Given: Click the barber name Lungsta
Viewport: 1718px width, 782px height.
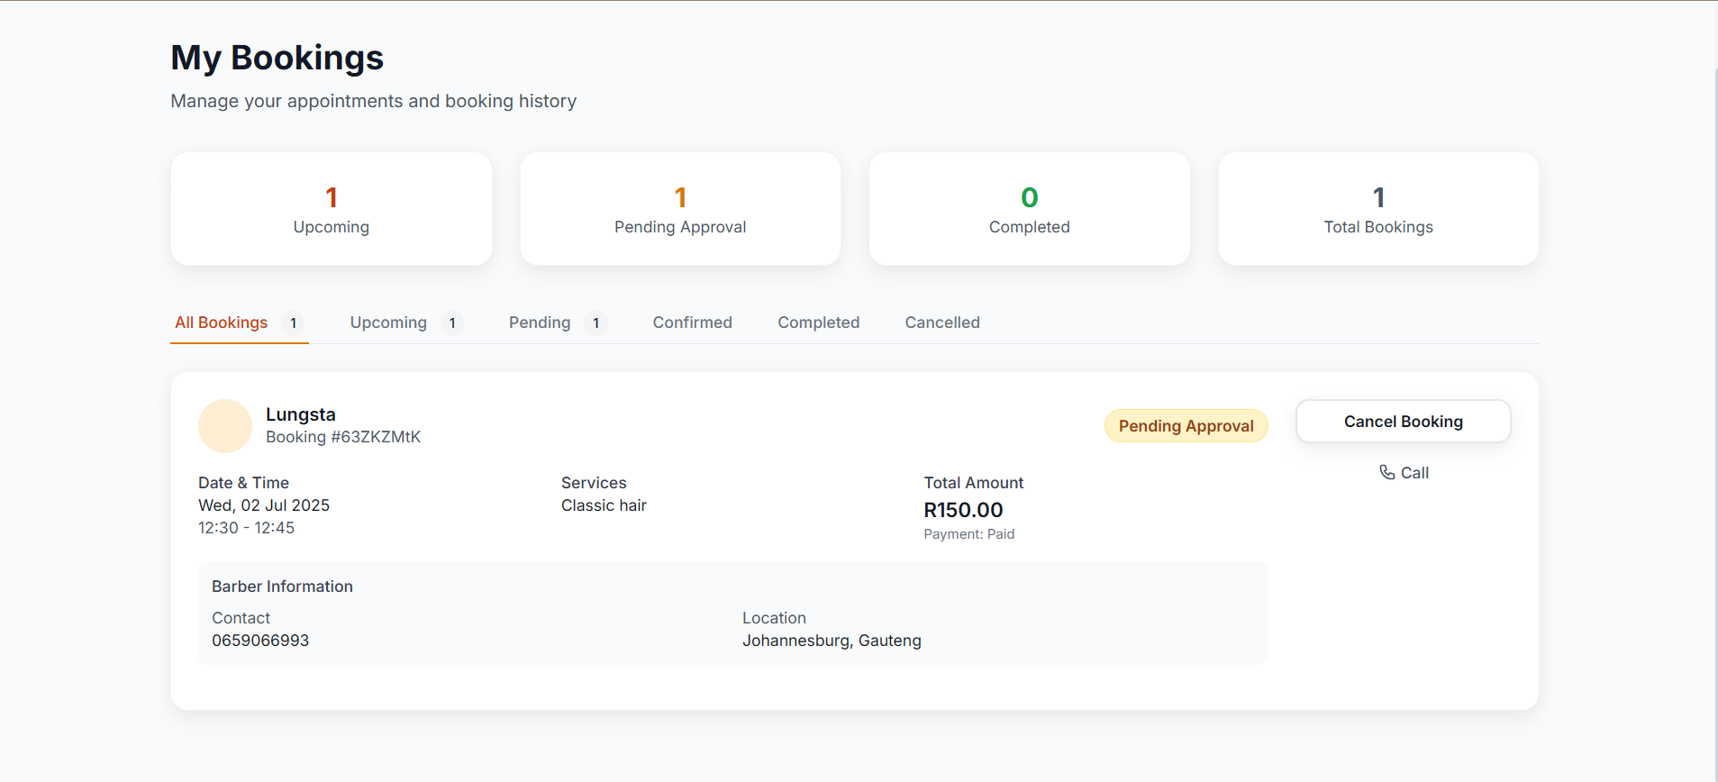Looking at the screenshot, I should [x=301, y=414].
